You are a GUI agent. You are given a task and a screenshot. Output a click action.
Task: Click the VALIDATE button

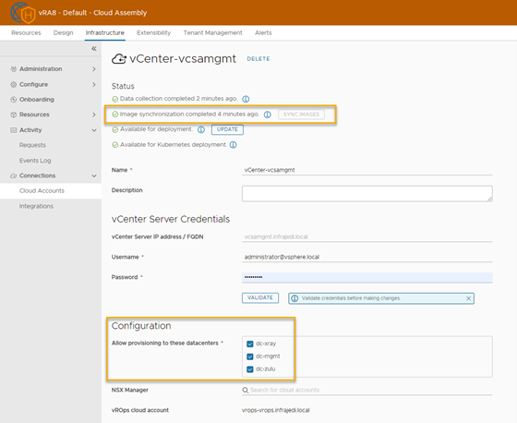coord(260,297)
